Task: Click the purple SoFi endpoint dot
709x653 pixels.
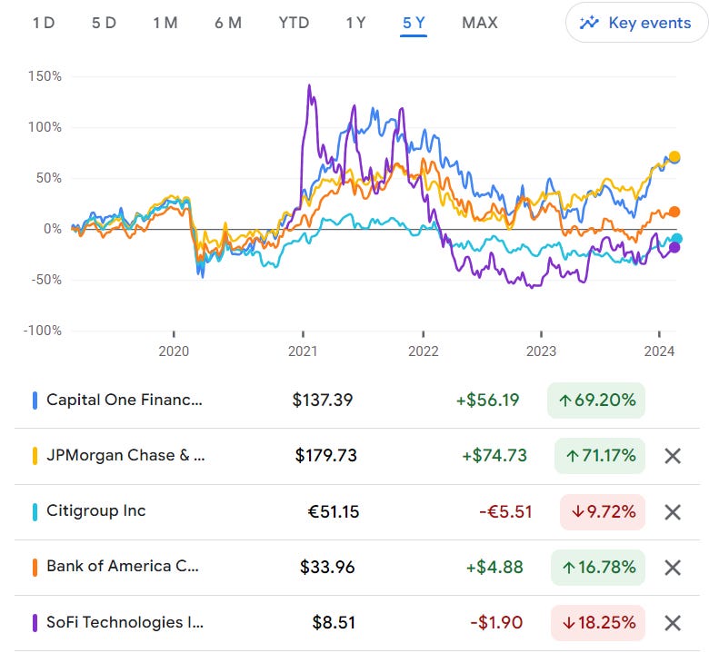Action: point(674,247)
